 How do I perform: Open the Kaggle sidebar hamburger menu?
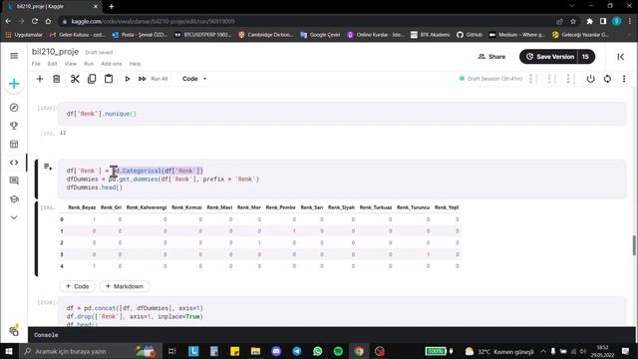14,56
